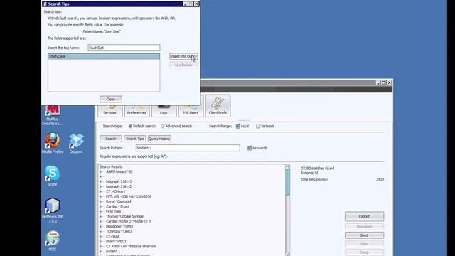Select StudyDate in the fields list

[x=104, y=56]
